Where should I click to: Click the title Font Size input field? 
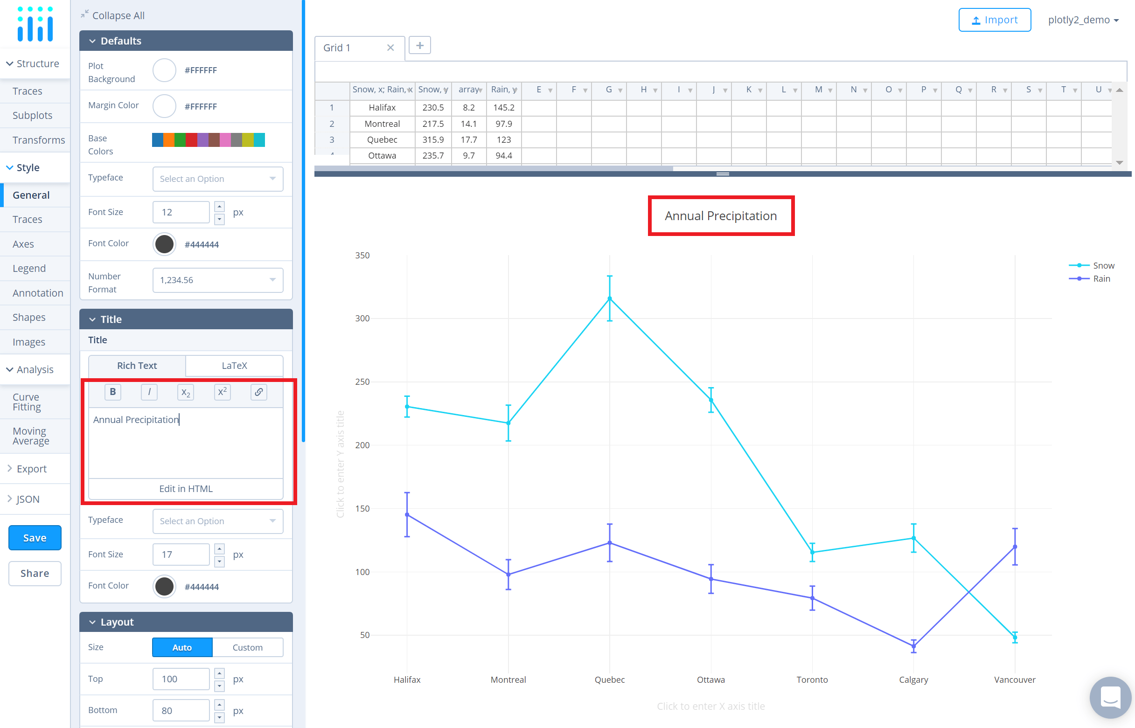coord(181,554)
